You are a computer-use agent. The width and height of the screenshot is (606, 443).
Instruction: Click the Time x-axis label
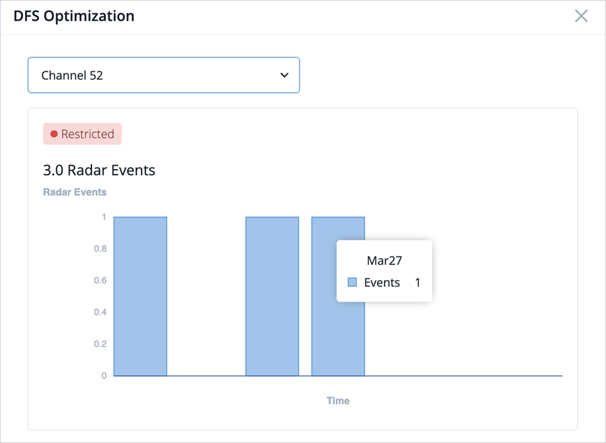click(x=338, y=401)
